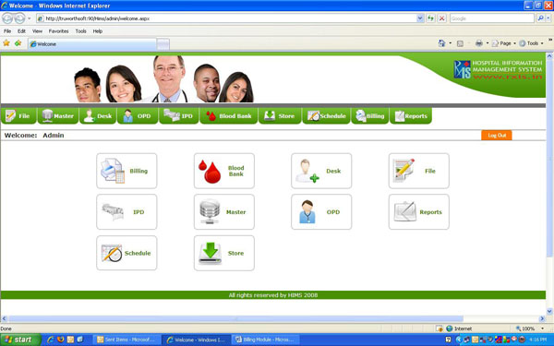Choose Blood Bank in the green navigation bar

229,116
